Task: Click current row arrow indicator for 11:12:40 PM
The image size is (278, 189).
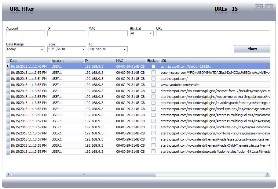Action: 8,66
